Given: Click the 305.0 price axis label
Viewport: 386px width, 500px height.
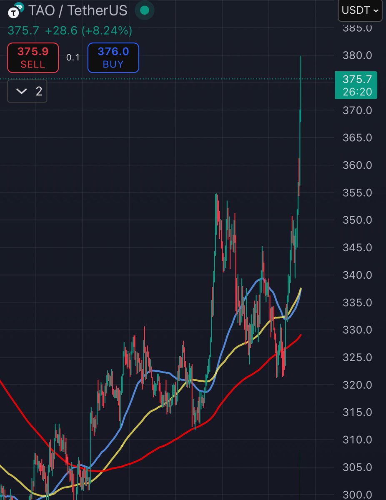Looking at the screenshot, I should (x=357, y=467).
